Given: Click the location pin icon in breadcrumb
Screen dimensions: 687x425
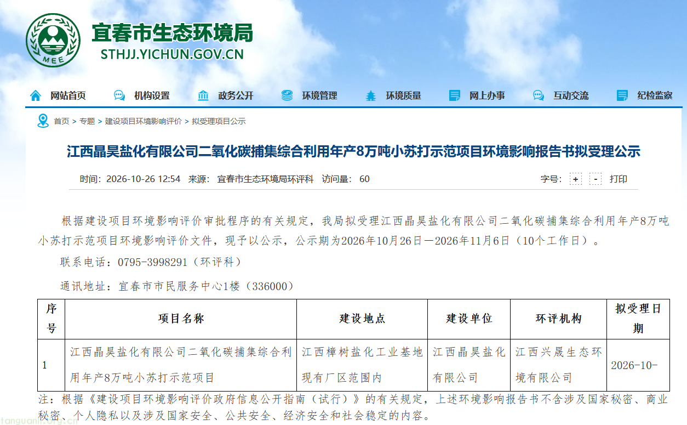Looking at the screenshot, I should pyautogui.click(x=43, y=121).
